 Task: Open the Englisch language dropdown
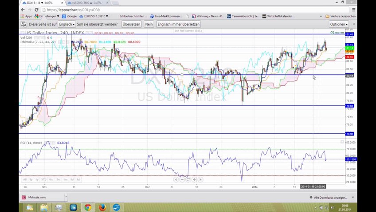tap(66, 24)
